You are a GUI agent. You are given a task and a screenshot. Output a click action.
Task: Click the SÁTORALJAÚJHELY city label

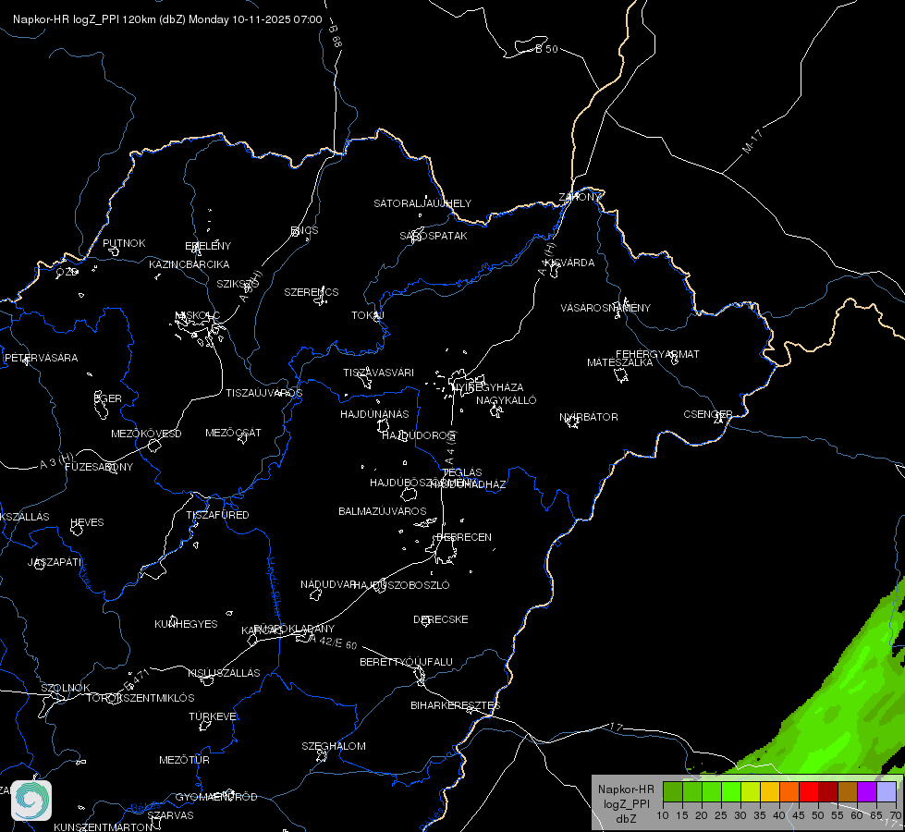[422, 203]
